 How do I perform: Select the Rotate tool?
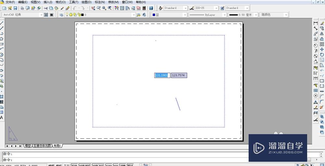(x=322, y=55)
